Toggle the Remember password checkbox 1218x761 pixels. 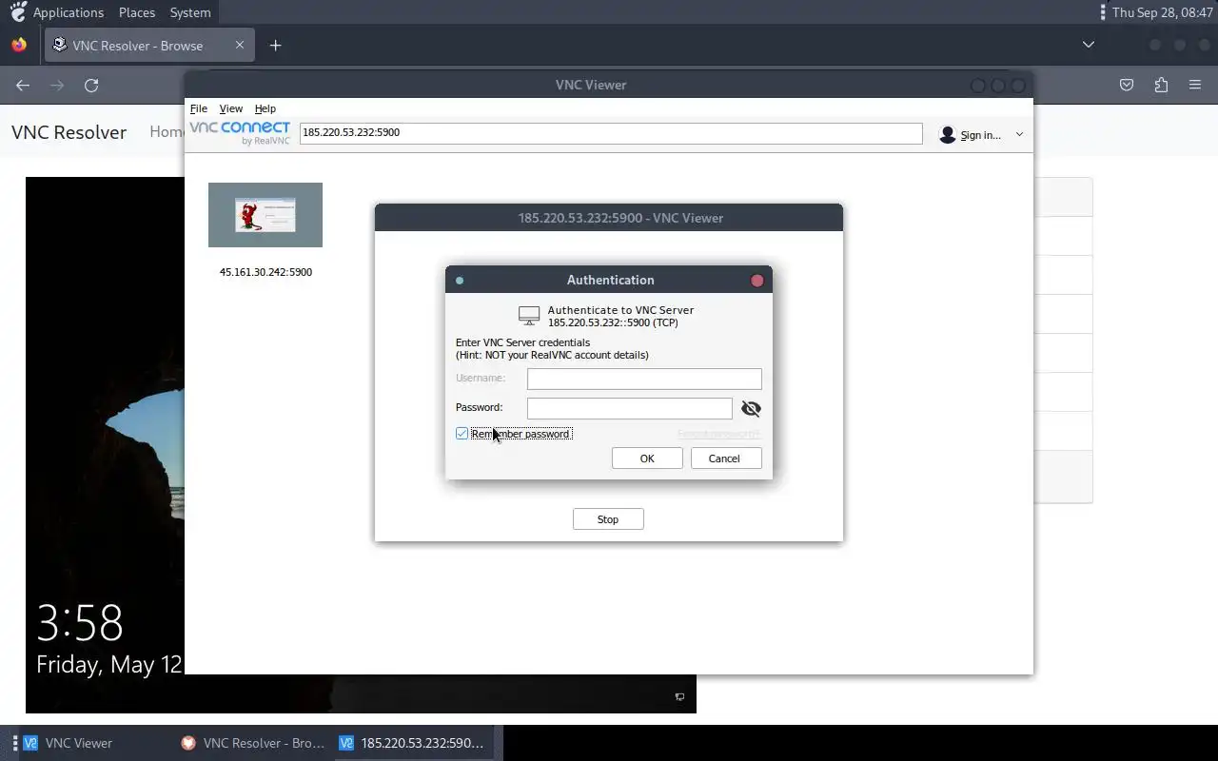(462, 434)
